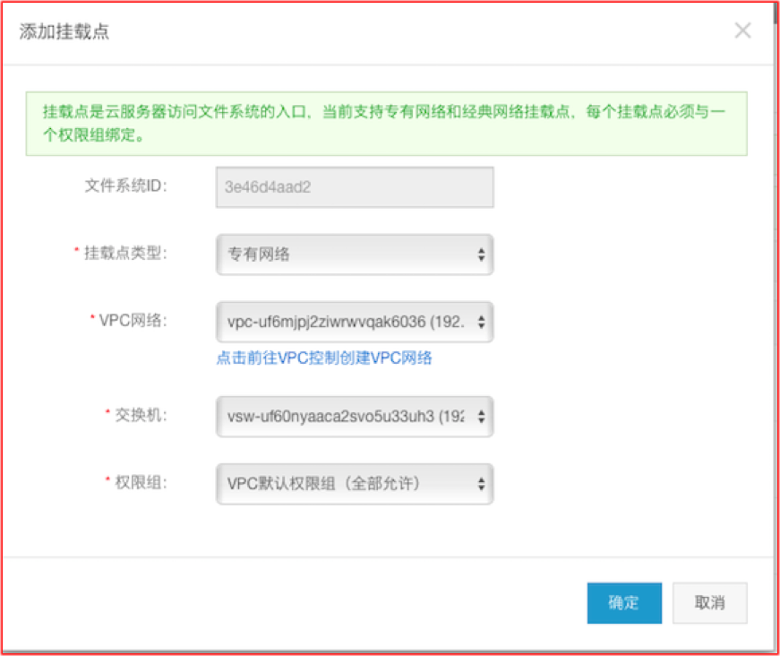Confirm with the 确定 button

click(624, 603)
